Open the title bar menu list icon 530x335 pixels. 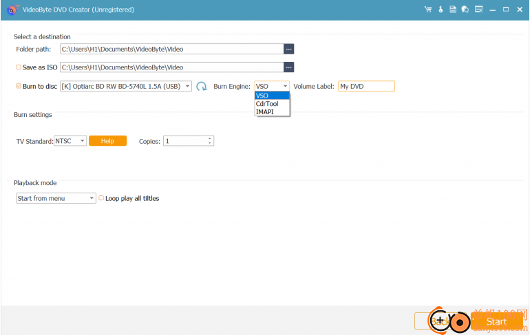478,10
